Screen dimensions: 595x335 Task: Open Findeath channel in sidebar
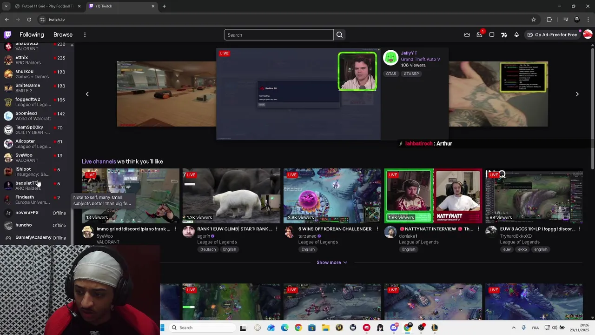[x=36, y=200]
